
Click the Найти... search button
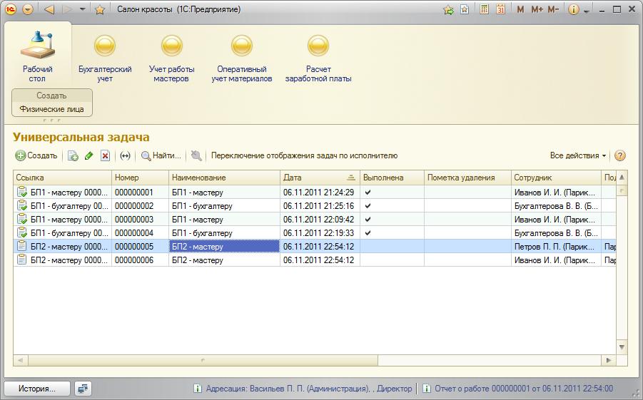pyautogui.click(x=161, y=155)
